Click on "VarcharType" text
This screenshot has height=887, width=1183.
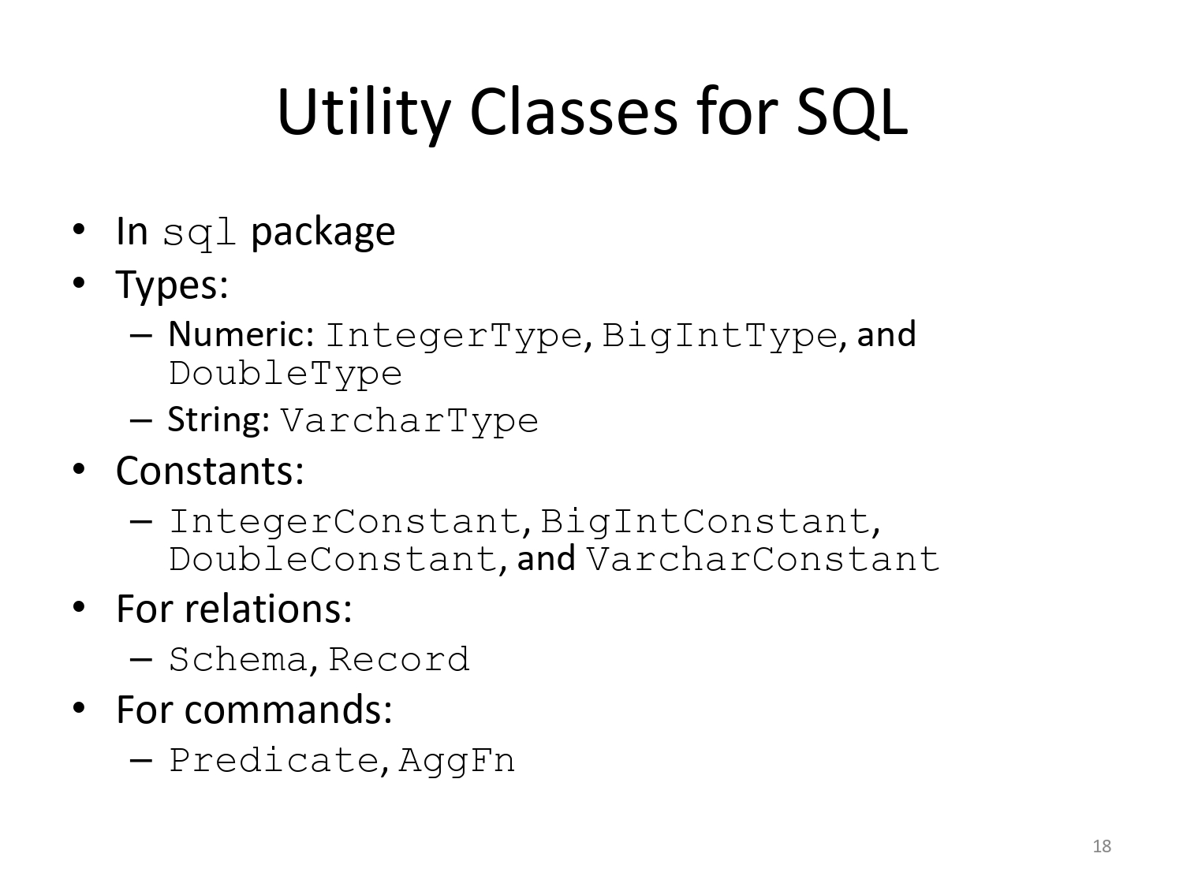(409, 421)
